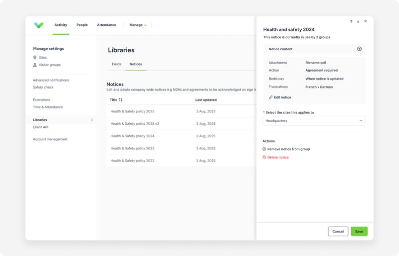Screen dimensions: 399x256
Task: Click the Cancel button
Action: [x=338, y=231]
